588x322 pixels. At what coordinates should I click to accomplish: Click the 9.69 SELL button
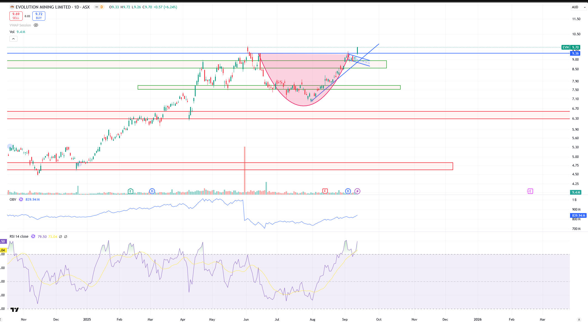coord(16,16)
